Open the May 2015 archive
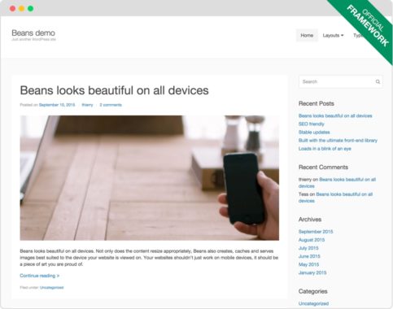Image resolution: width=393 pixels, height=309 pixels. pyautogui.click(x=308, y=264)
